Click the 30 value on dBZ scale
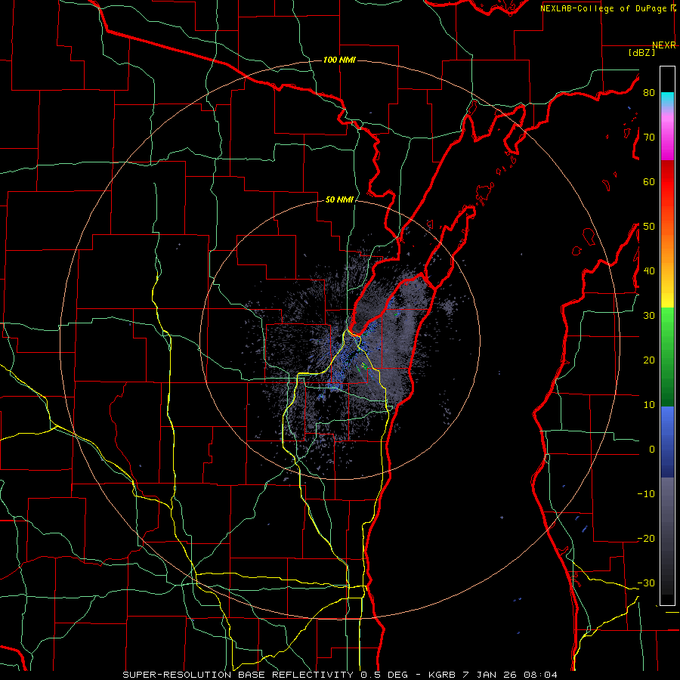Image resolution: width=680 pixels, height=680 pixels. [649, 316]
